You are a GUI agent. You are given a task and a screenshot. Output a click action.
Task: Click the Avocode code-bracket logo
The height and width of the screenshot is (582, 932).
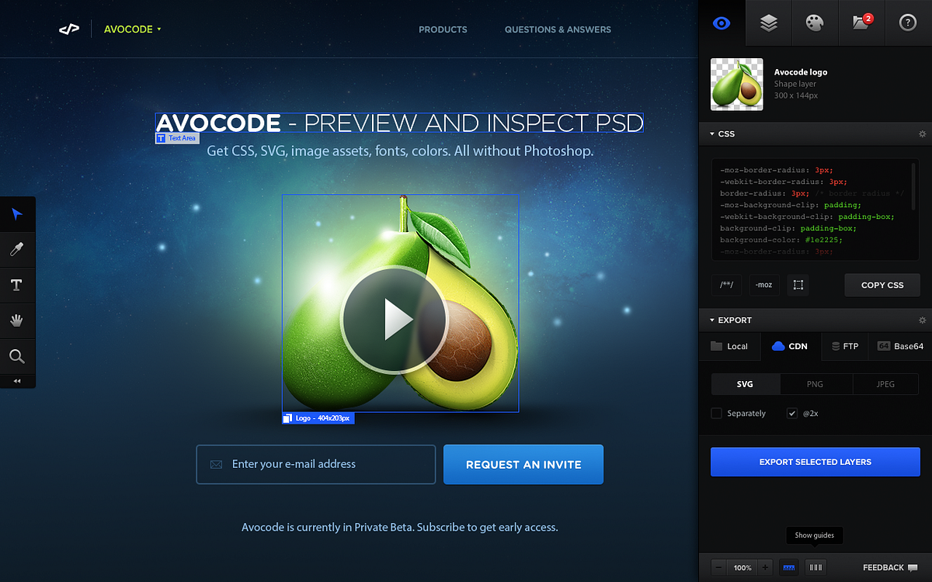point(69,29)
